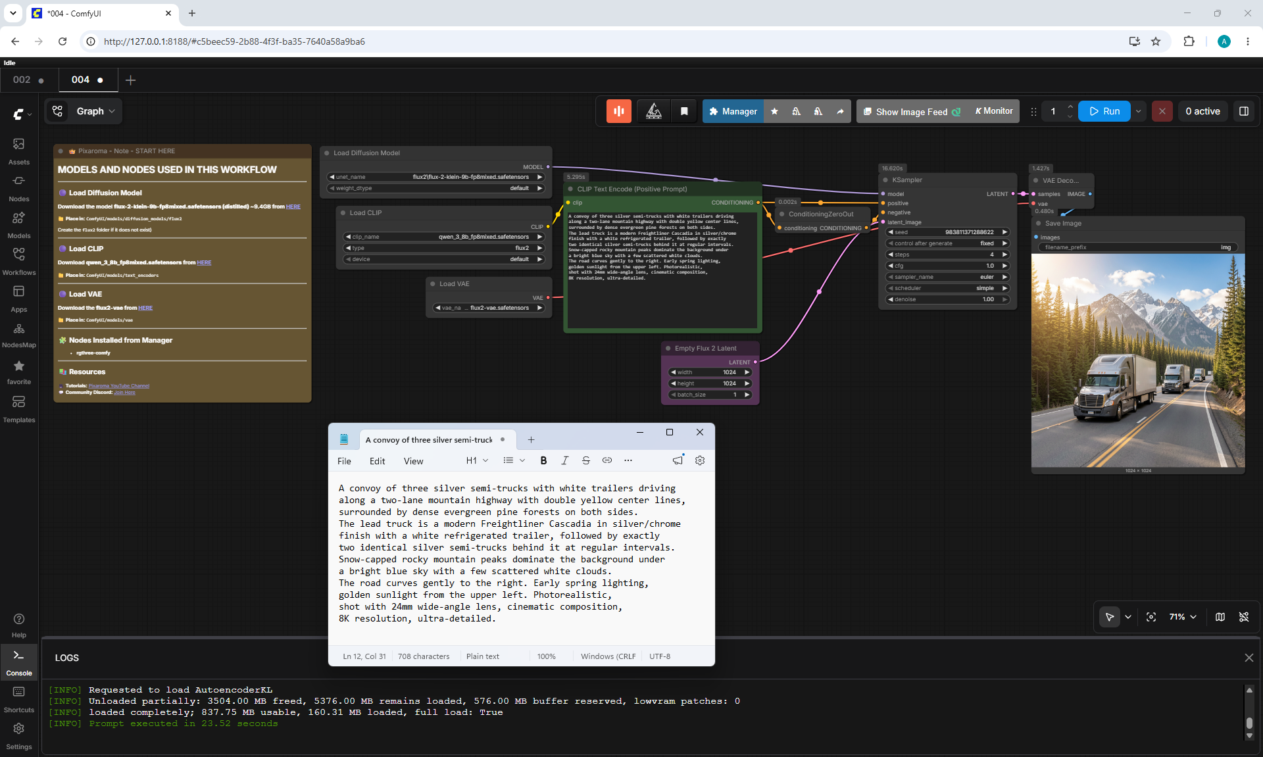Insert a link in Notepad toolbar
The width and height of the screenshot is (1263, 757).
607,460
